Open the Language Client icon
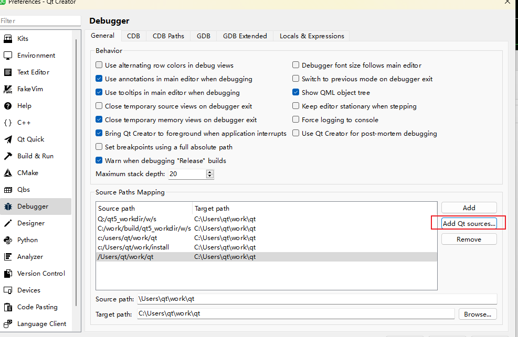The width and height of the screenshot is (518, 337). tap(8, 324)
